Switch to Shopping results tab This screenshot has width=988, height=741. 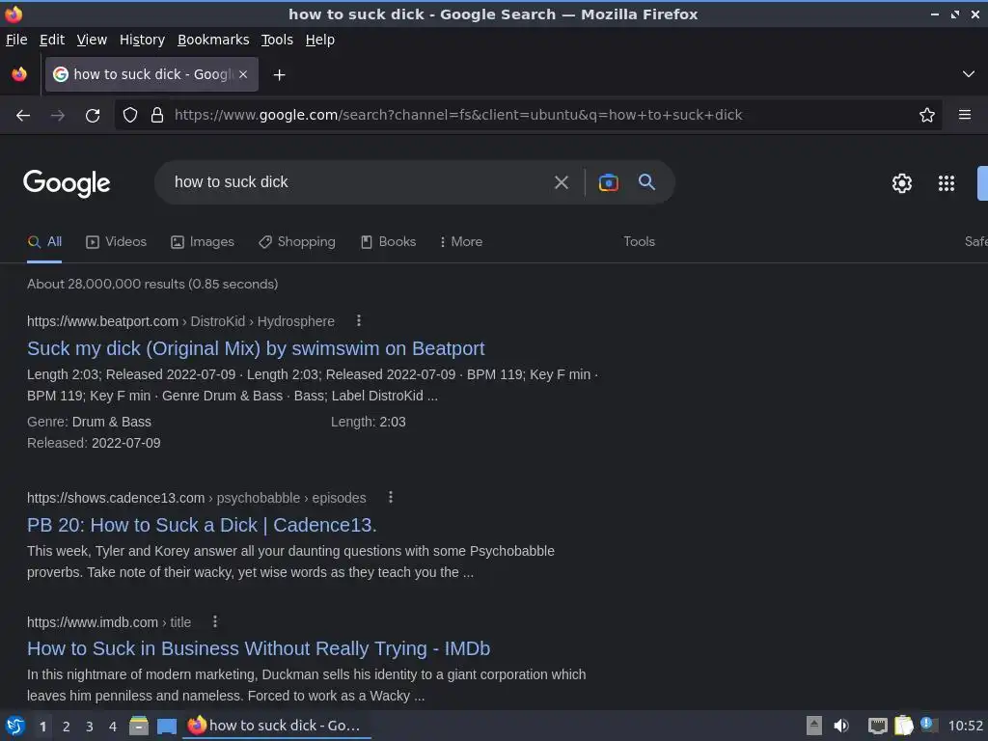[x=297, y=242]
